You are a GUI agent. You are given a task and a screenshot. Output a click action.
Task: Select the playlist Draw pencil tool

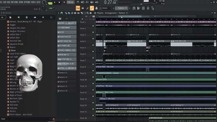pyautogui.click(x=66, y=13)
